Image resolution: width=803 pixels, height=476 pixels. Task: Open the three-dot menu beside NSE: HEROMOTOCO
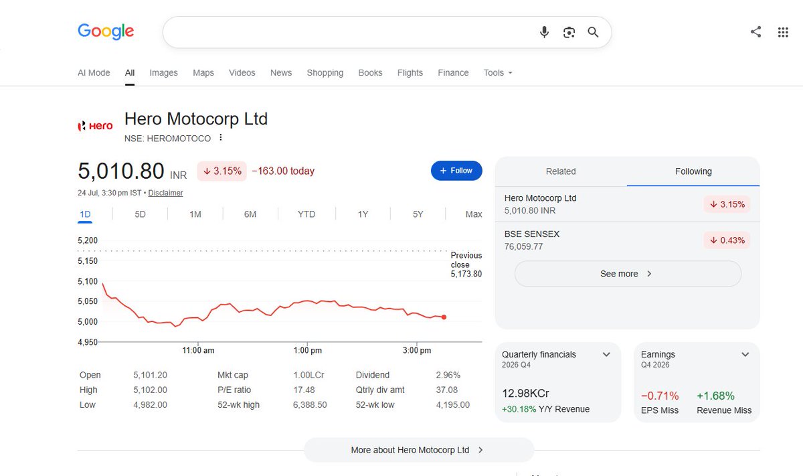point(220,138)
